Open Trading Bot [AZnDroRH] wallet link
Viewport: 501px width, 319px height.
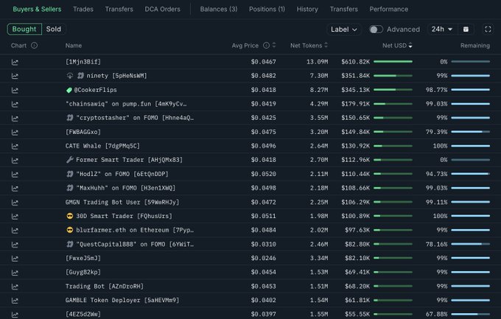[105, 287]
